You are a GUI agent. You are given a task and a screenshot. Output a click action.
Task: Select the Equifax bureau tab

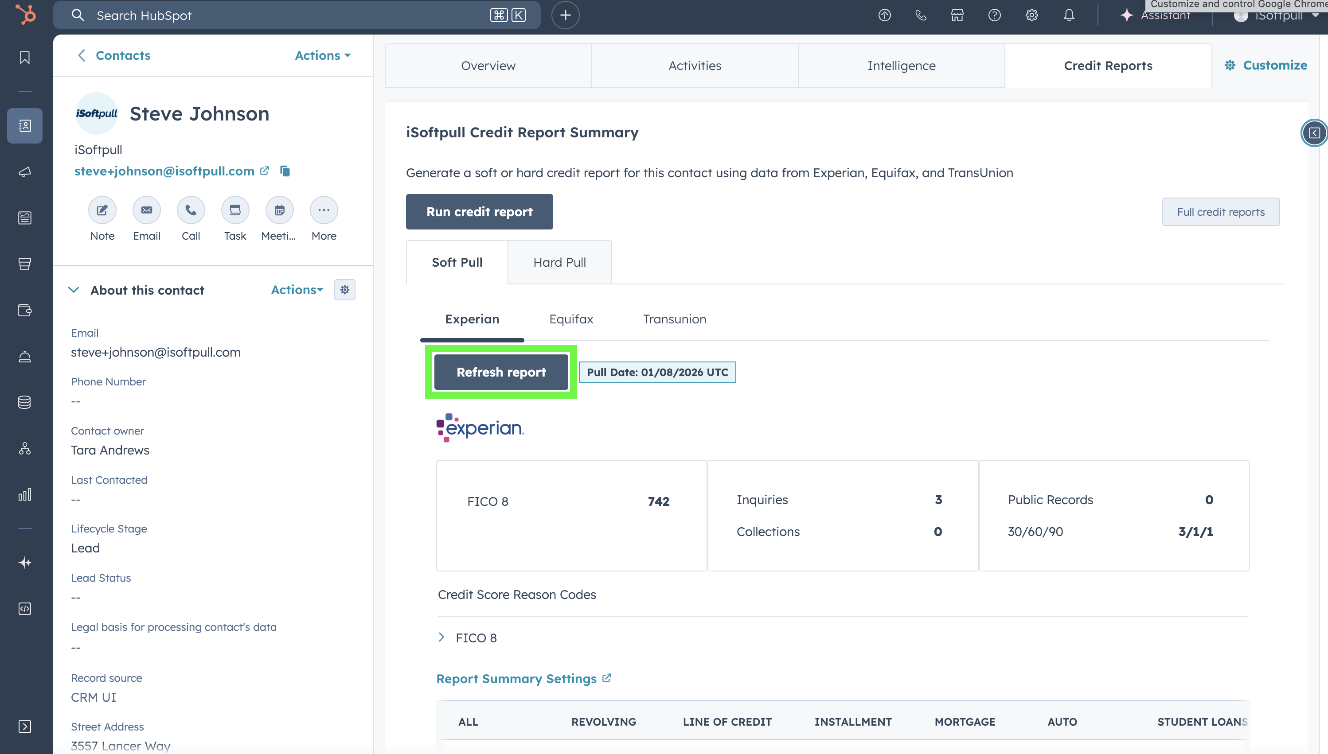tap(571, 319)
